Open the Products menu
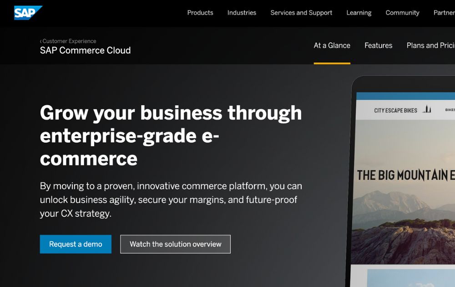 click(x=200, y=13)
